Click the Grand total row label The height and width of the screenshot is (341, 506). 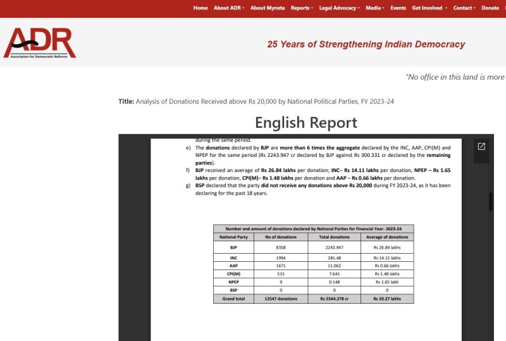pos(233,299)
